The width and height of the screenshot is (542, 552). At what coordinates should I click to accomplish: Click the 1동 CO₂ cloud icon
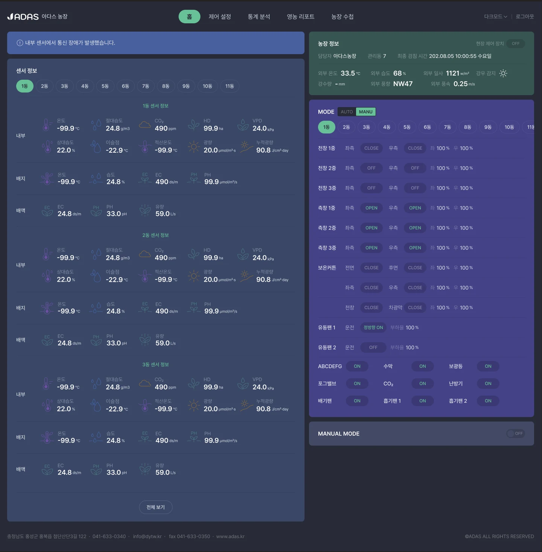[145, 125]
